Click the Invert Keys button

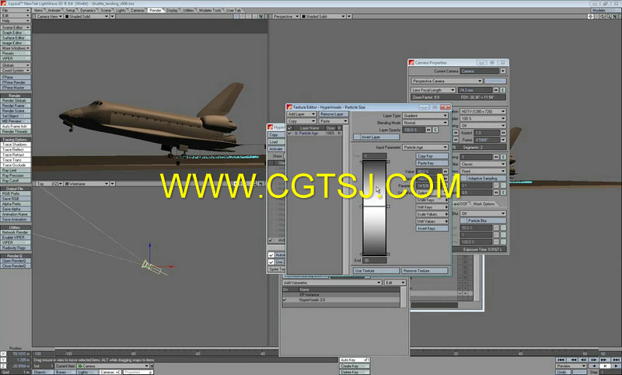[432, 228]
